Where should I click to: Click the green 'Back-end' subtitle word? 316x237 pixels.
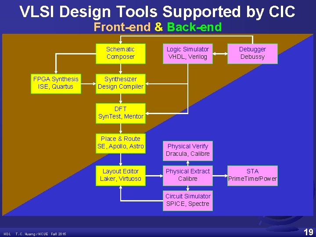[194, 27]
